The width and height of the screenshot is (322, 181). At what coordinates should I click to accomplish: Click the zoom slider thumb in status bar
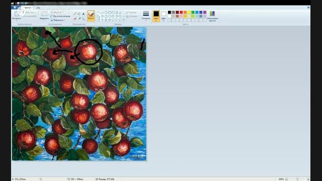tap(297, 179)
